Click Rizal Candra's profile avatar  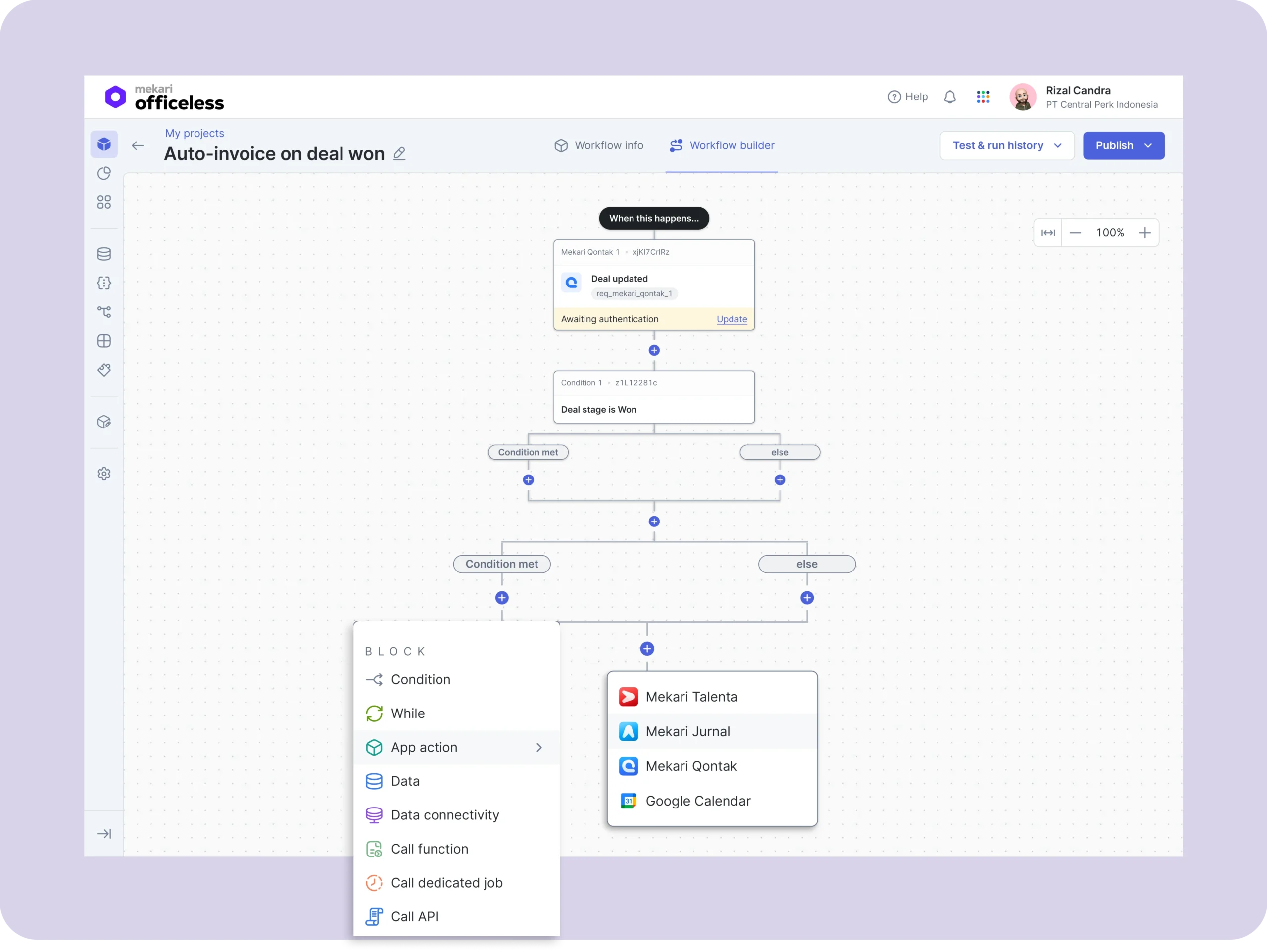[x=1023, y=97]
